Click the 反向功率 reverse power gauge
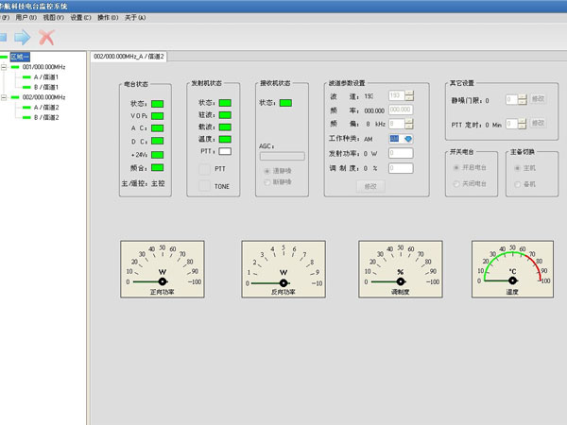 [x=282, y=268]
